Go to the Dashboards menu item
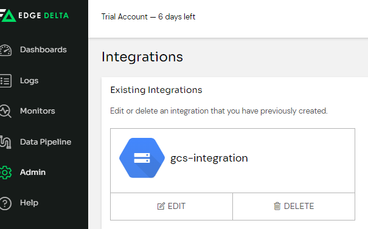 43,50
